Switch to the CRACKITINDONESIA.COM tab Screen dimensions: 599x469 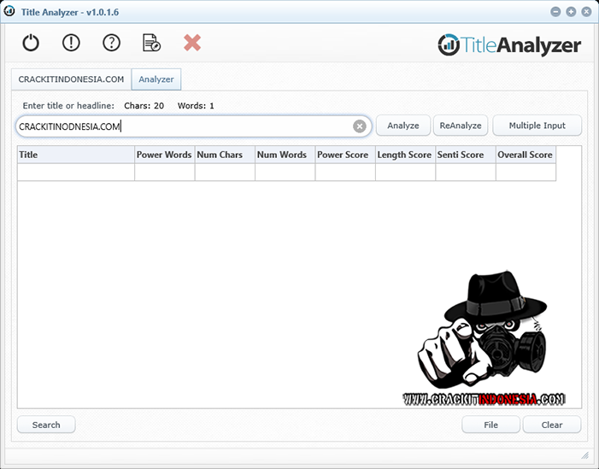pyautogui.click(x=72, y=79)
